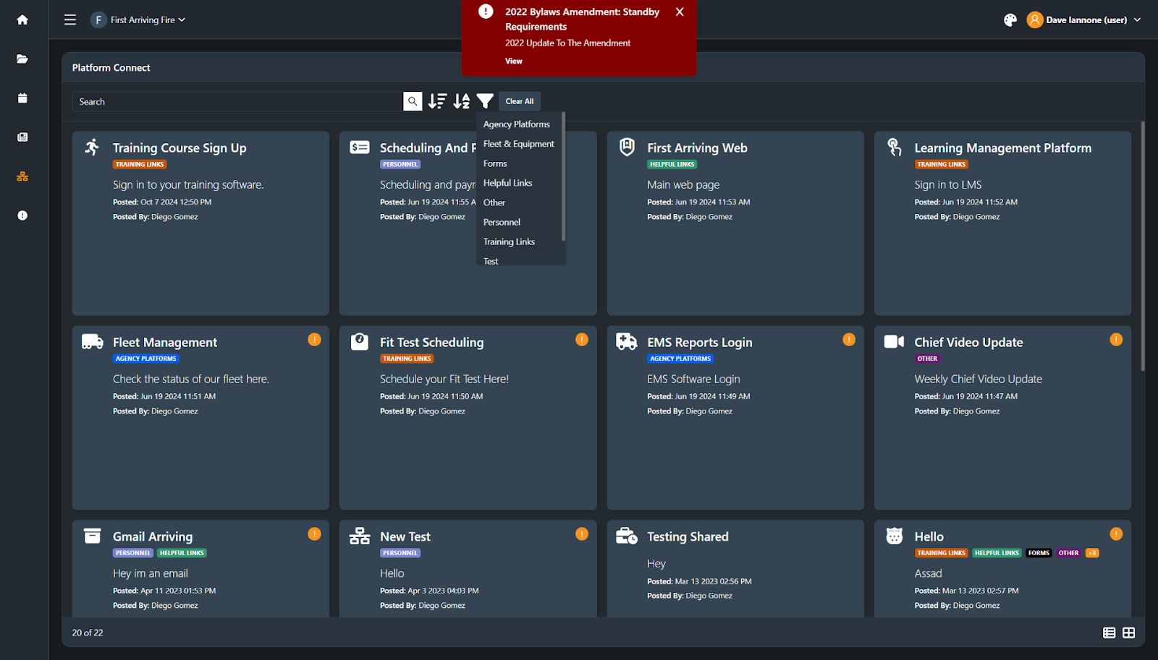
Task: Select Fleet & Equipment filter option
Action: (519, 144)
